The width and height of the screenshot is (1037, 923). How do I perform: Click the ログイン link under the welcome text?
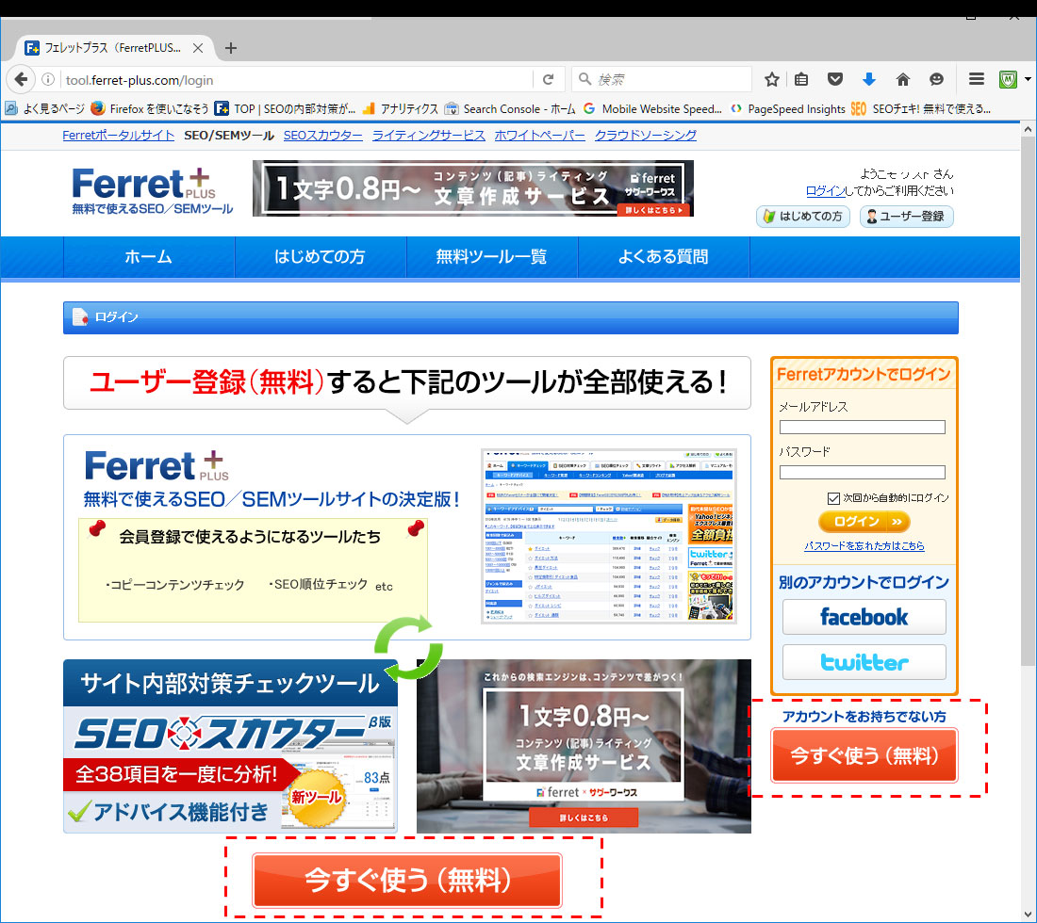(x=826, y=191)
